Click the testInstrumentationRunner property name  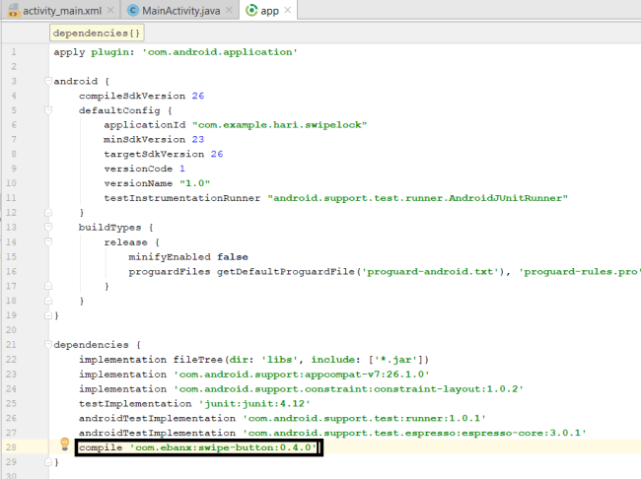[181, 198]
